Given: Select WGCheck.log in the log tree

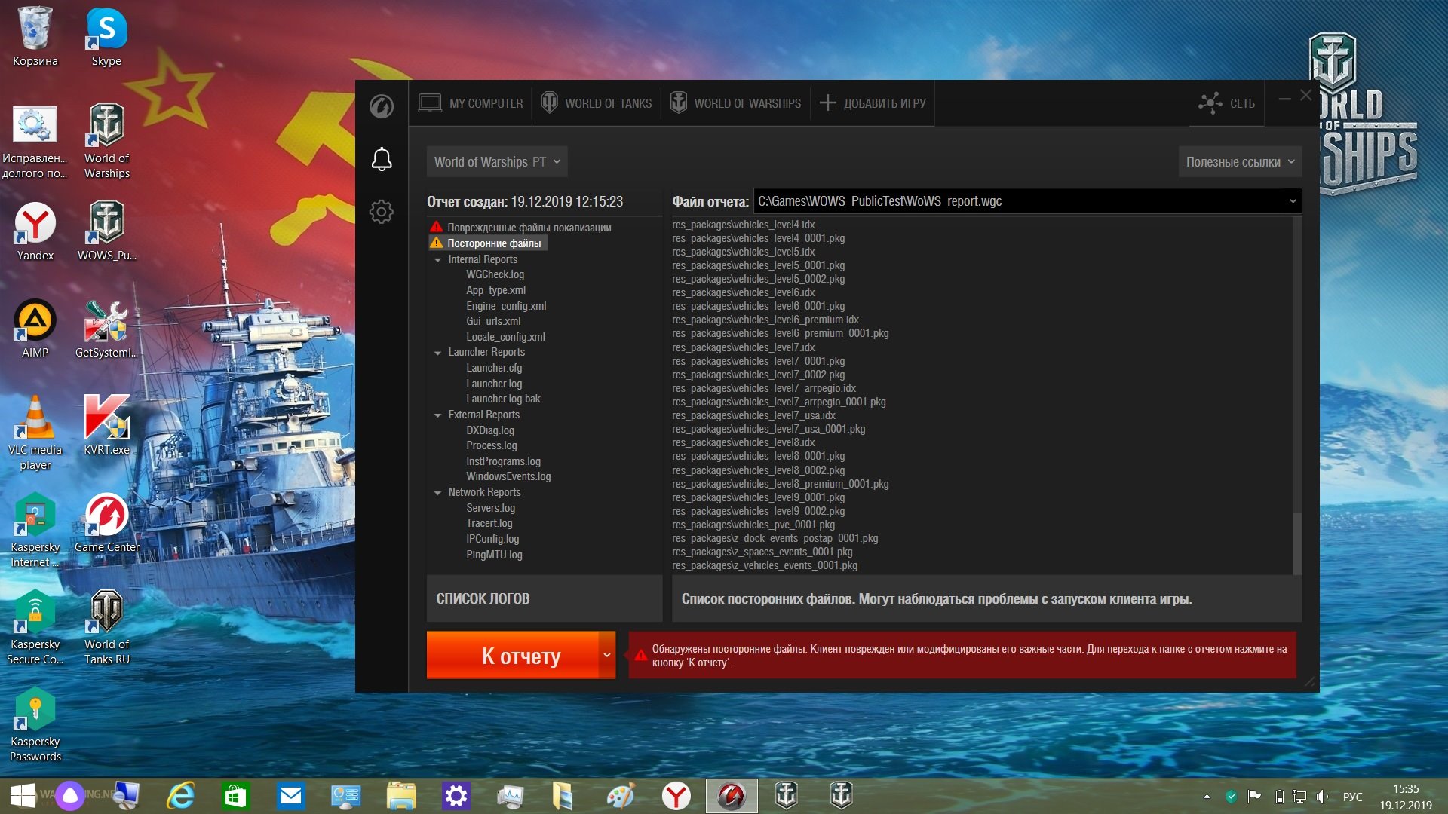Looking at the screenshot, I should [x=495, y=274].
